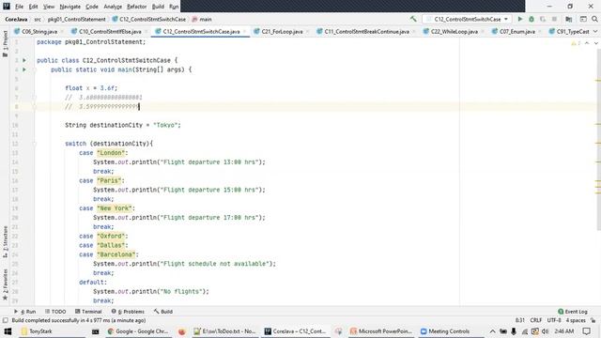Click the editor vertical scrollbar
This screenshot has width=601, height=338.
[598, 140]
